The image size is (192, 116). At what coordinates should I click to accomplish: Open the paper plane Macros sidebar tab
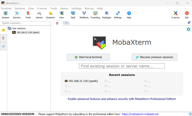pyautogui.click(x=3, y=46)
